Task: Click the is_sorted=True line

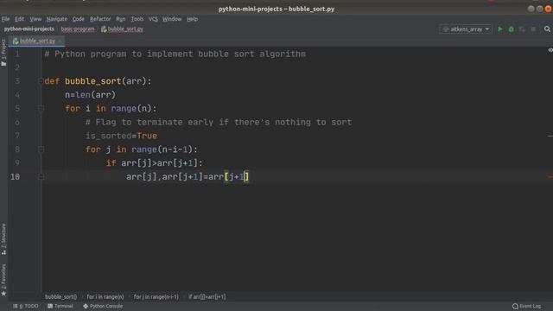Action: tap(121, 136)
